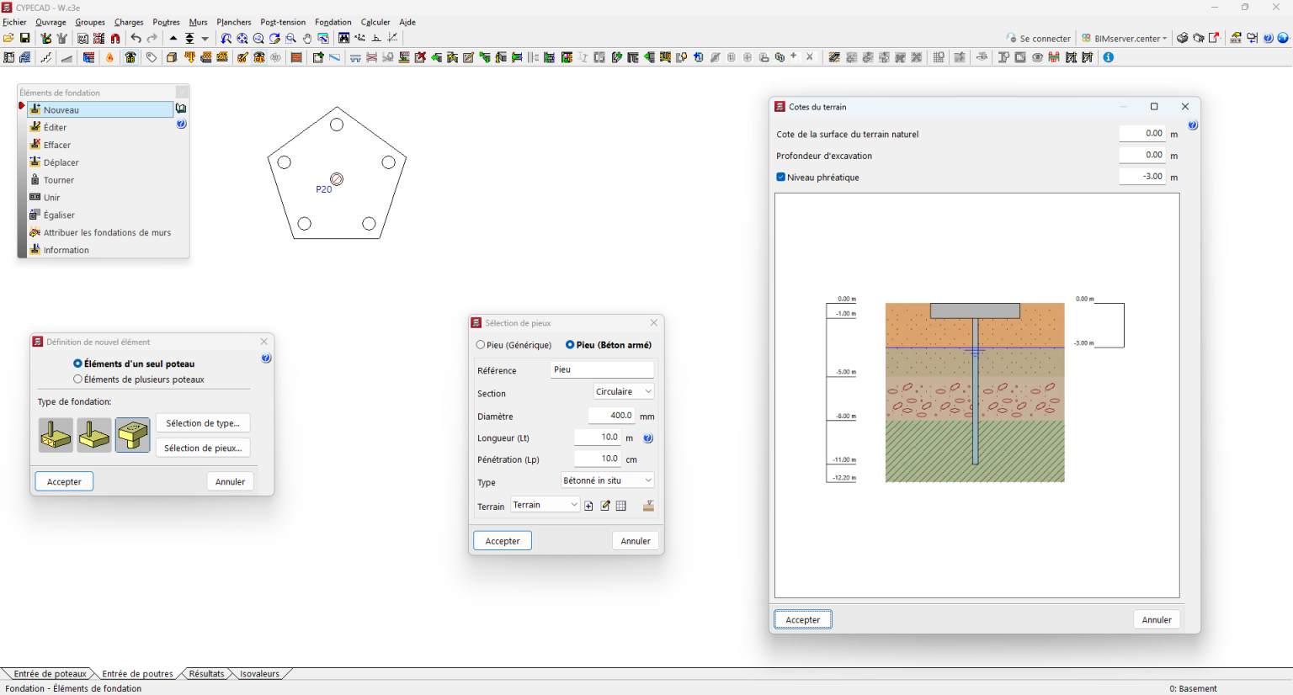Click the Sélection de type... button
This screenshot has height=695, width=1293.
[203, 423]
